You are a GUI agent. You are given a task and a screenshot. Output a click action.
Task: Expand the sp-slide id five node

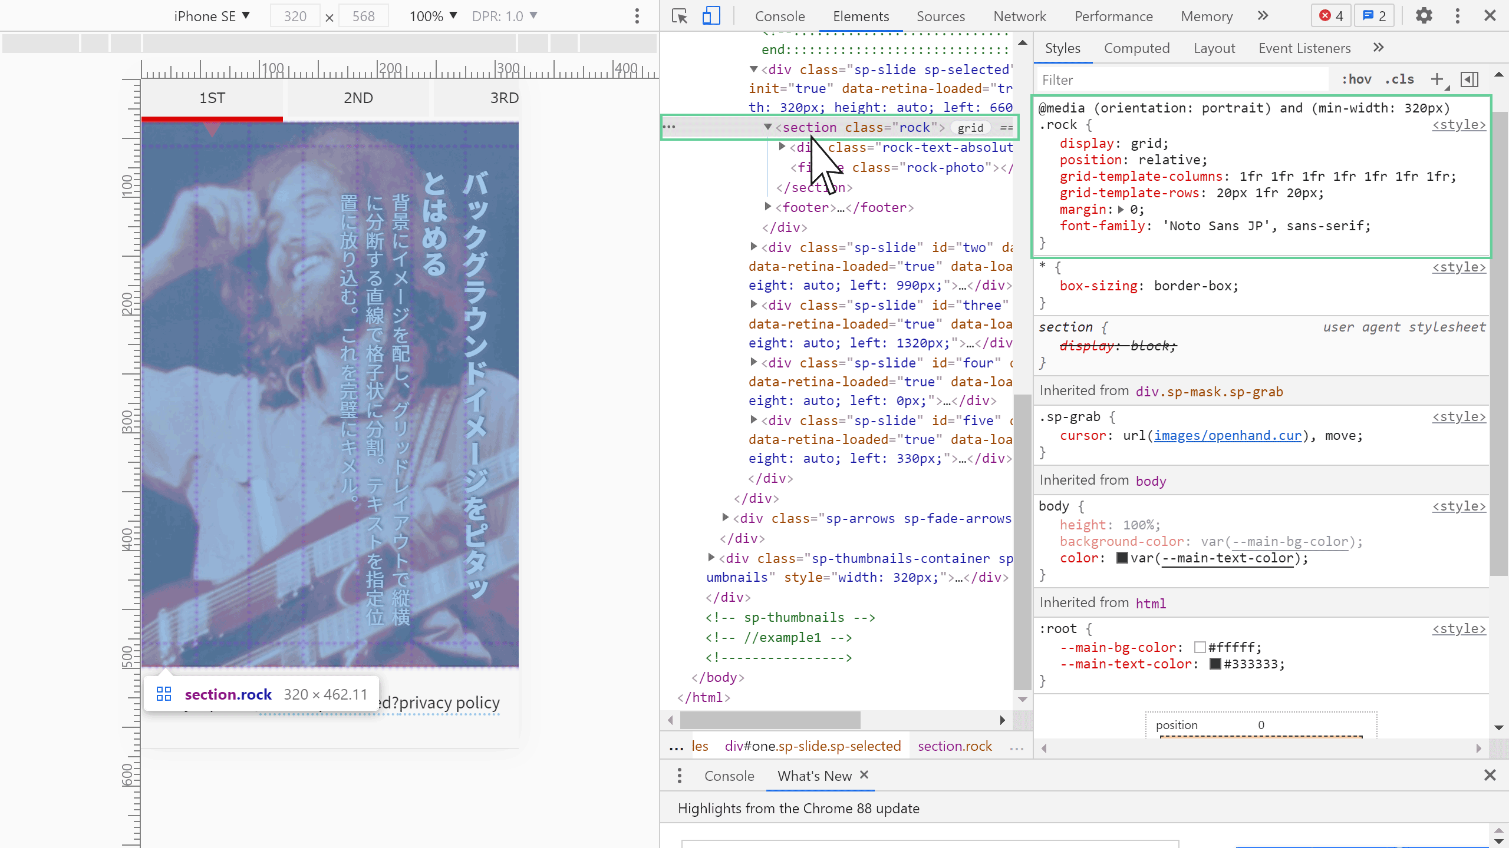[753, 420]
